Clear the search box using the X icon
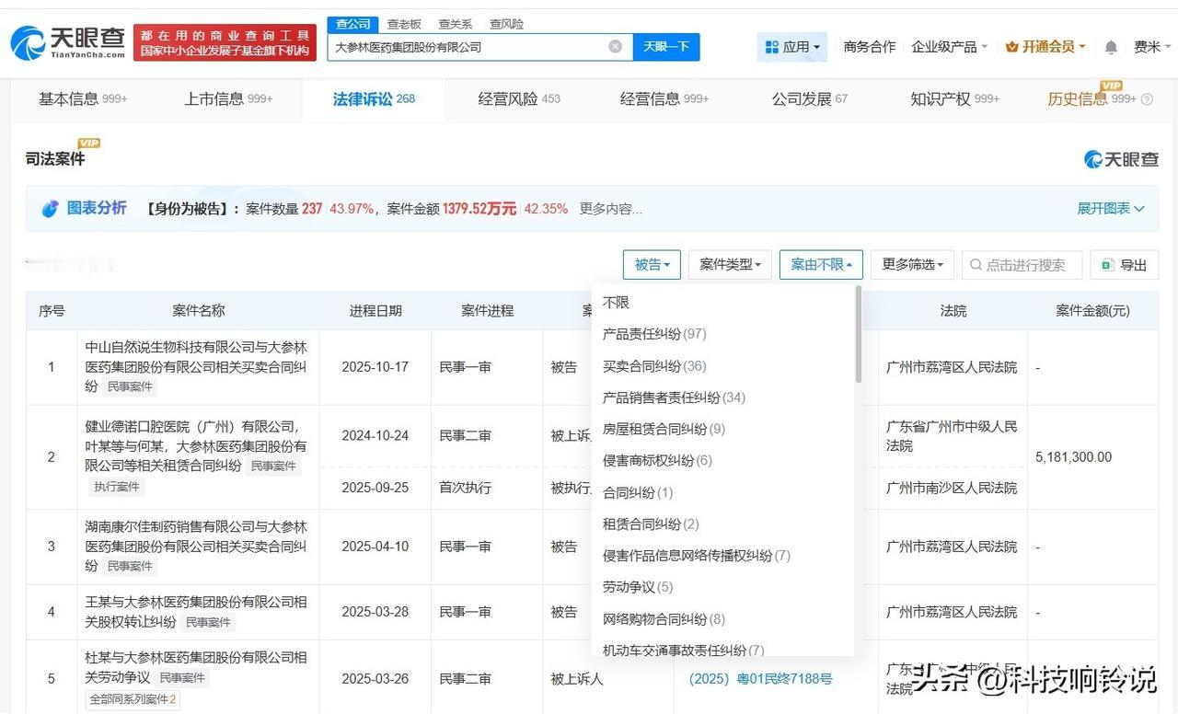This screenshot has height=714, width=1178. click(x=615, y=46)
